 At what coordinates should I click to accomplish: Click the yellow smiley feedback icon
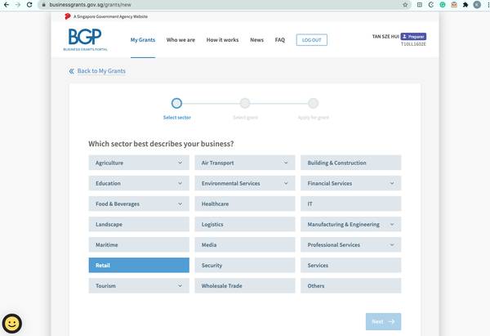click(12, 324)
